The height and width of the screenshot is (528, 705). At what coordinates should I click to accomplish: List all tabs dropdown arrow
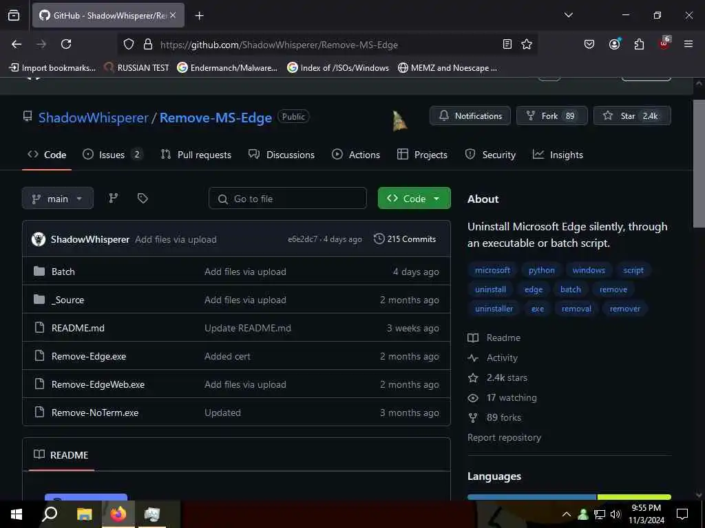point(569,15)
